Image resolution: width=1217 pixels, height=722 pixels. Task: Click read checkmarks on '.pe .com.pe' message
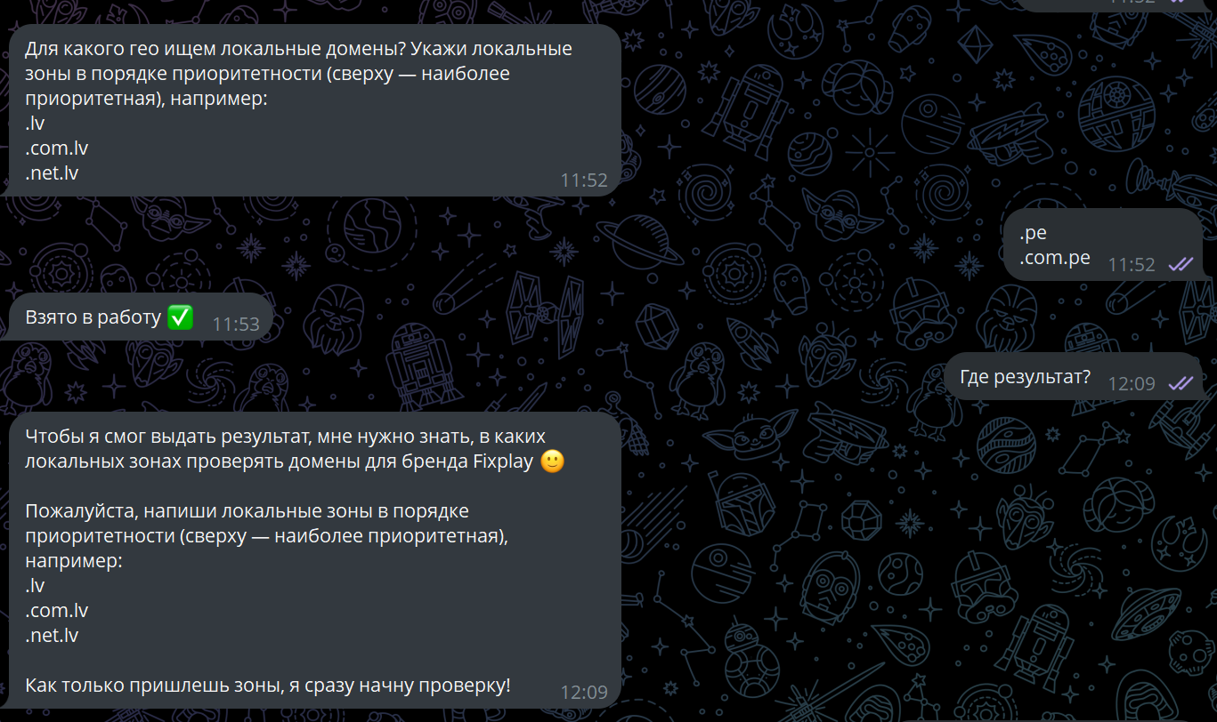coord(1181,264)
